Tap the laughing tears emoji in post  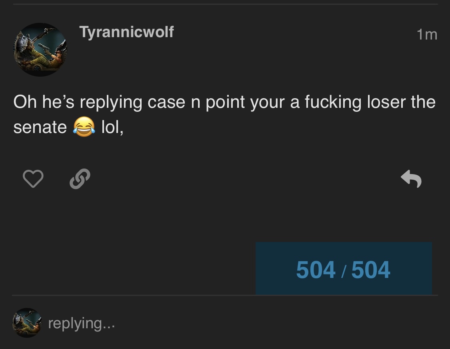point(84,127)
